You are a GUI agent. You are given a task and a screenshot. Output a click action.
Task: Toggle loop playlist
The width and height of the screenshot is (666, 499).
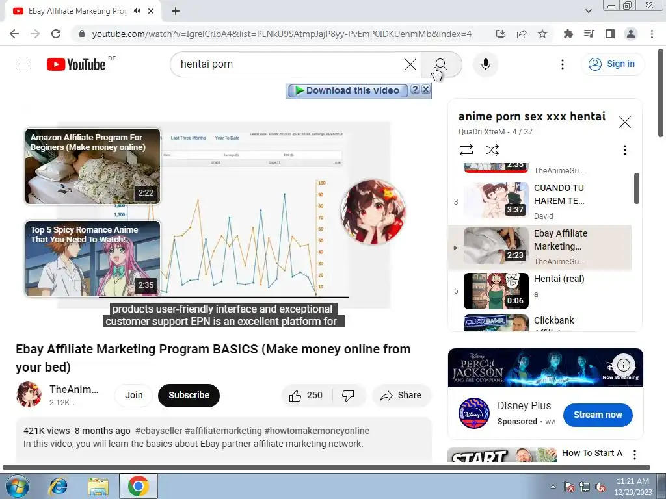[x=466, y=150]
